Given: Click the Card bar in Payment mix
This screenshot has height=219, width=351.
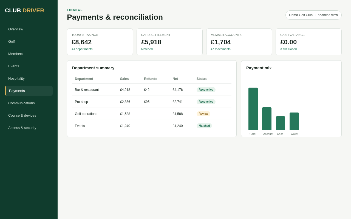Looking at the screenshot, I should [x=253, y=109].
